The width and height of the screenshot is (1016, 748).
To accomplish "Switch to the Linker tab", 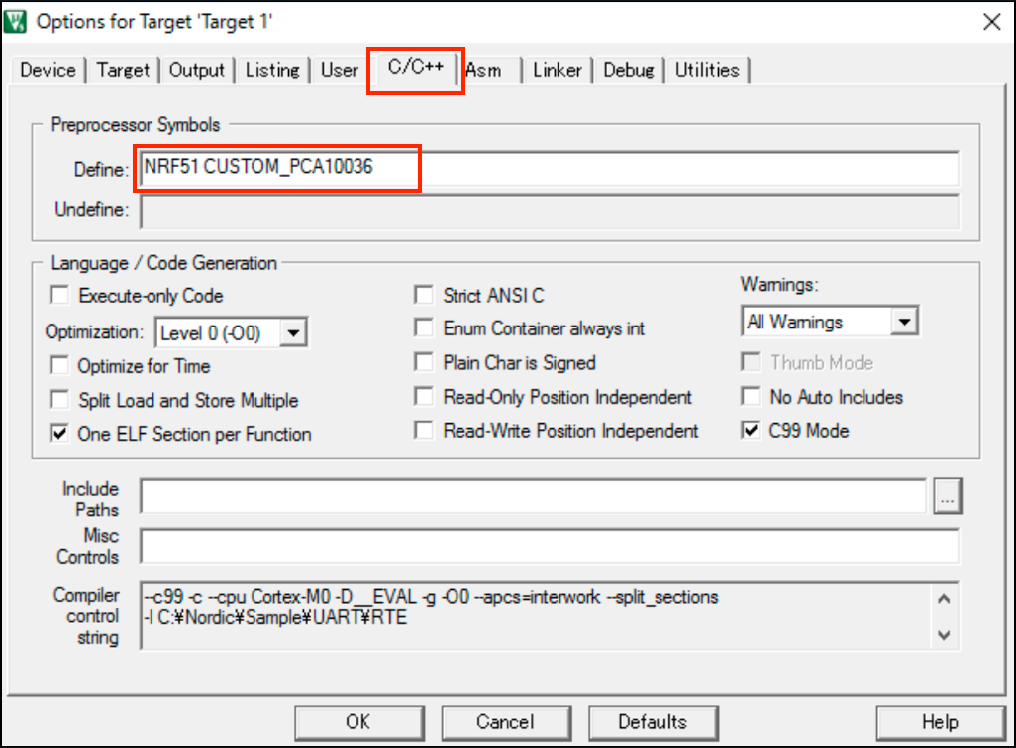I will click(x=557, y=71).
